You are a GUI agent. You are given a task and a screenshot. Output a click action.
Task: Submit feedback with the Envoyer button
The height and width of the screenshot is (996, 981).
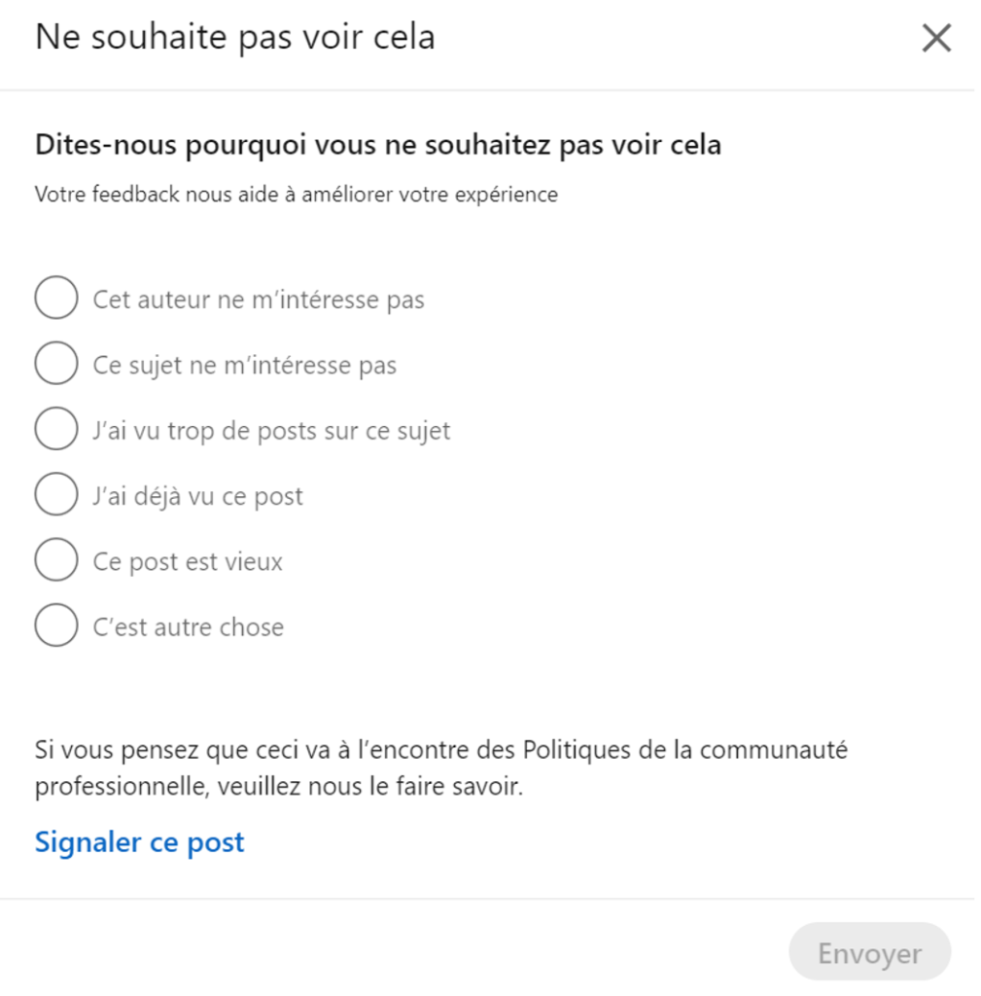pyautogui.click(x=870, y=953)
